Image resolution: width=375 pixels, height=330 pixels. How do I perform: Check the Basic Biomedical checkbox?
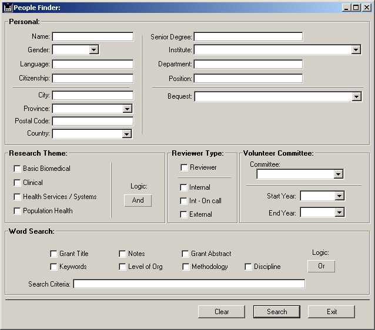(17, 169)
